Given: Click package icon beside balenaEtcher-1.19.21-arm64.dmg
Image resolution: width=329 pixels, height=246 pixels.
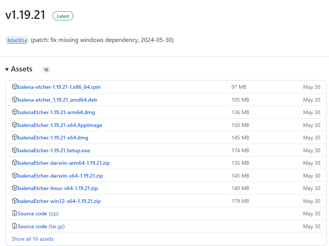Looking at the screenshot, I should pyautogui.click(x=14, y=112).
